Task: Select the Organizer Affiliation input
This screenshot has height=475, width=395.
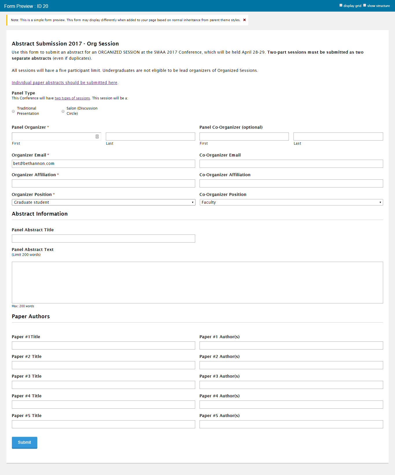Action: [x=103, y=183]
